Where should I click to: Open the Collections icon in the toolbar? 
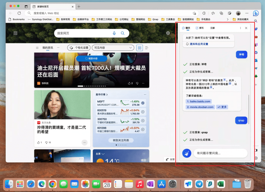click(221, 13)
